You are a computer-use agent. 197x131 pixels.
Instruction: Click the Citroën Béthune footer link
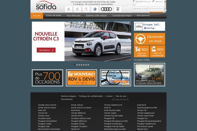tap(78, 113)
